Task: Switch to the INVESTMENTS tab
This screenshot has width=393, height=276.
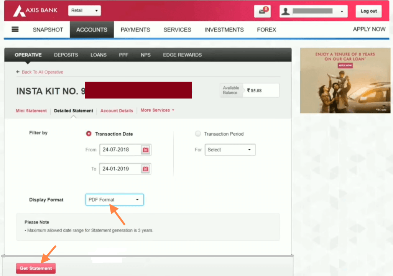Action: (x=224, y=30)
